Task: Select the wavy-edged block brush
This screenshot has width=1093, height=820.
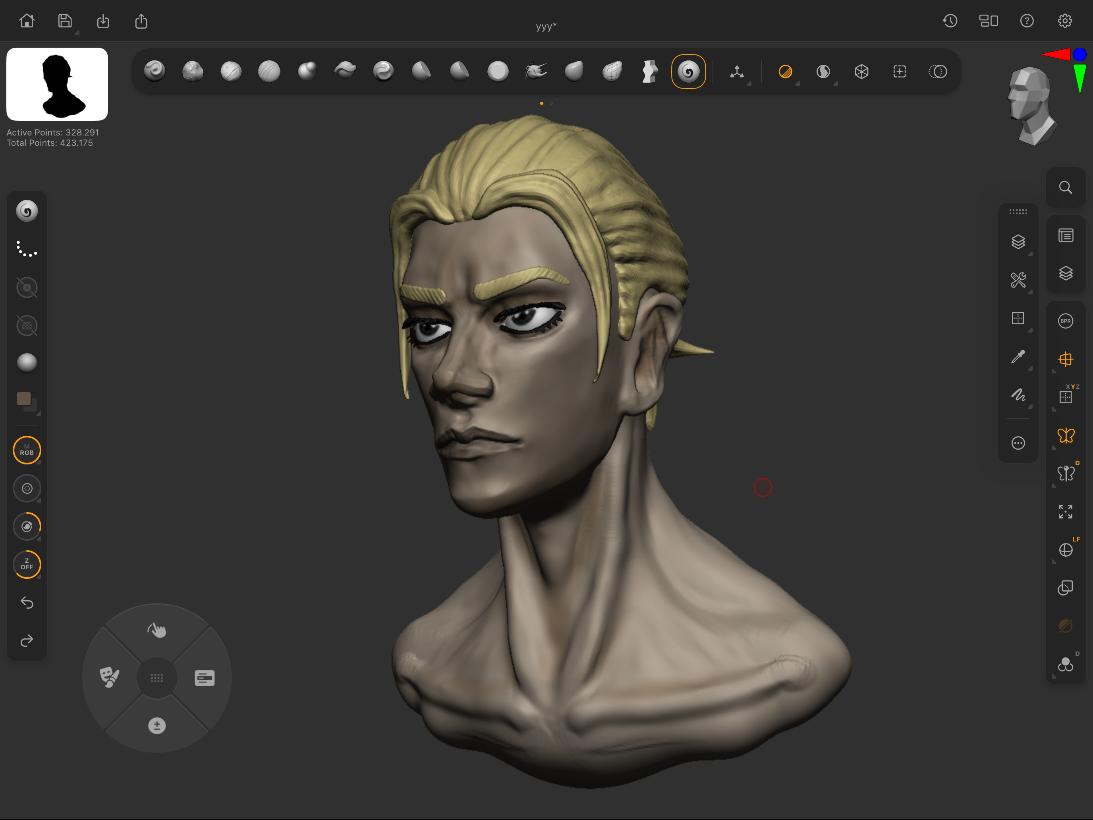Action: (650, 71)
